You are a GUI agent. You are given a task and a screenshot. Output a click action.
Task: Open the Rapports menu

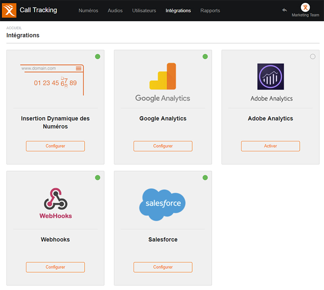pos(210,10)
